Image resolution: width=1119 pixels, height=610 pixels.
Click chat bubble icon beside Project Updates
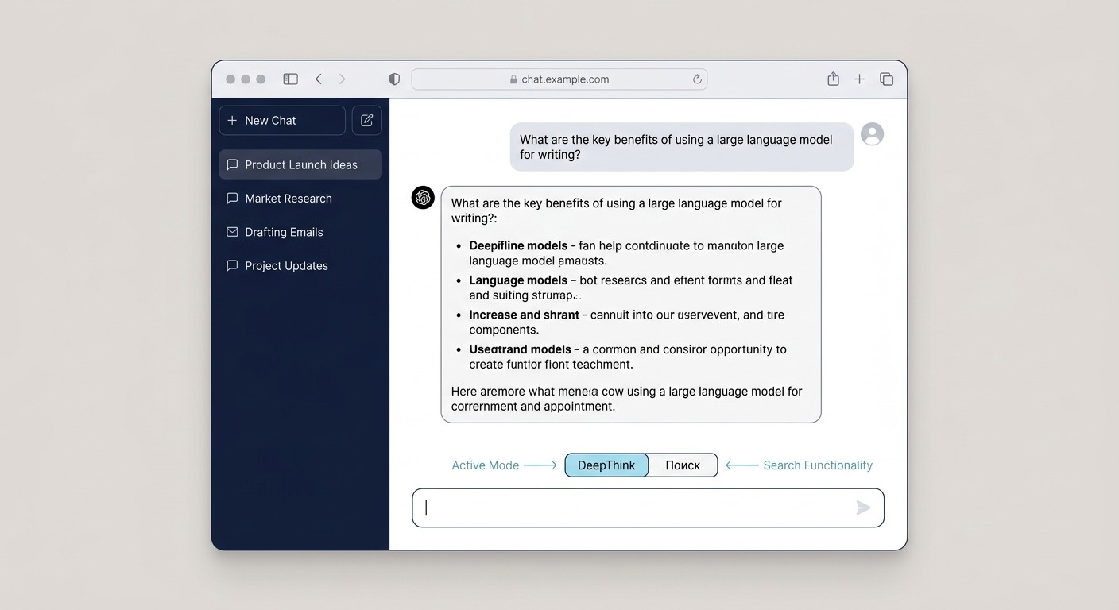(x=232, y=265)
